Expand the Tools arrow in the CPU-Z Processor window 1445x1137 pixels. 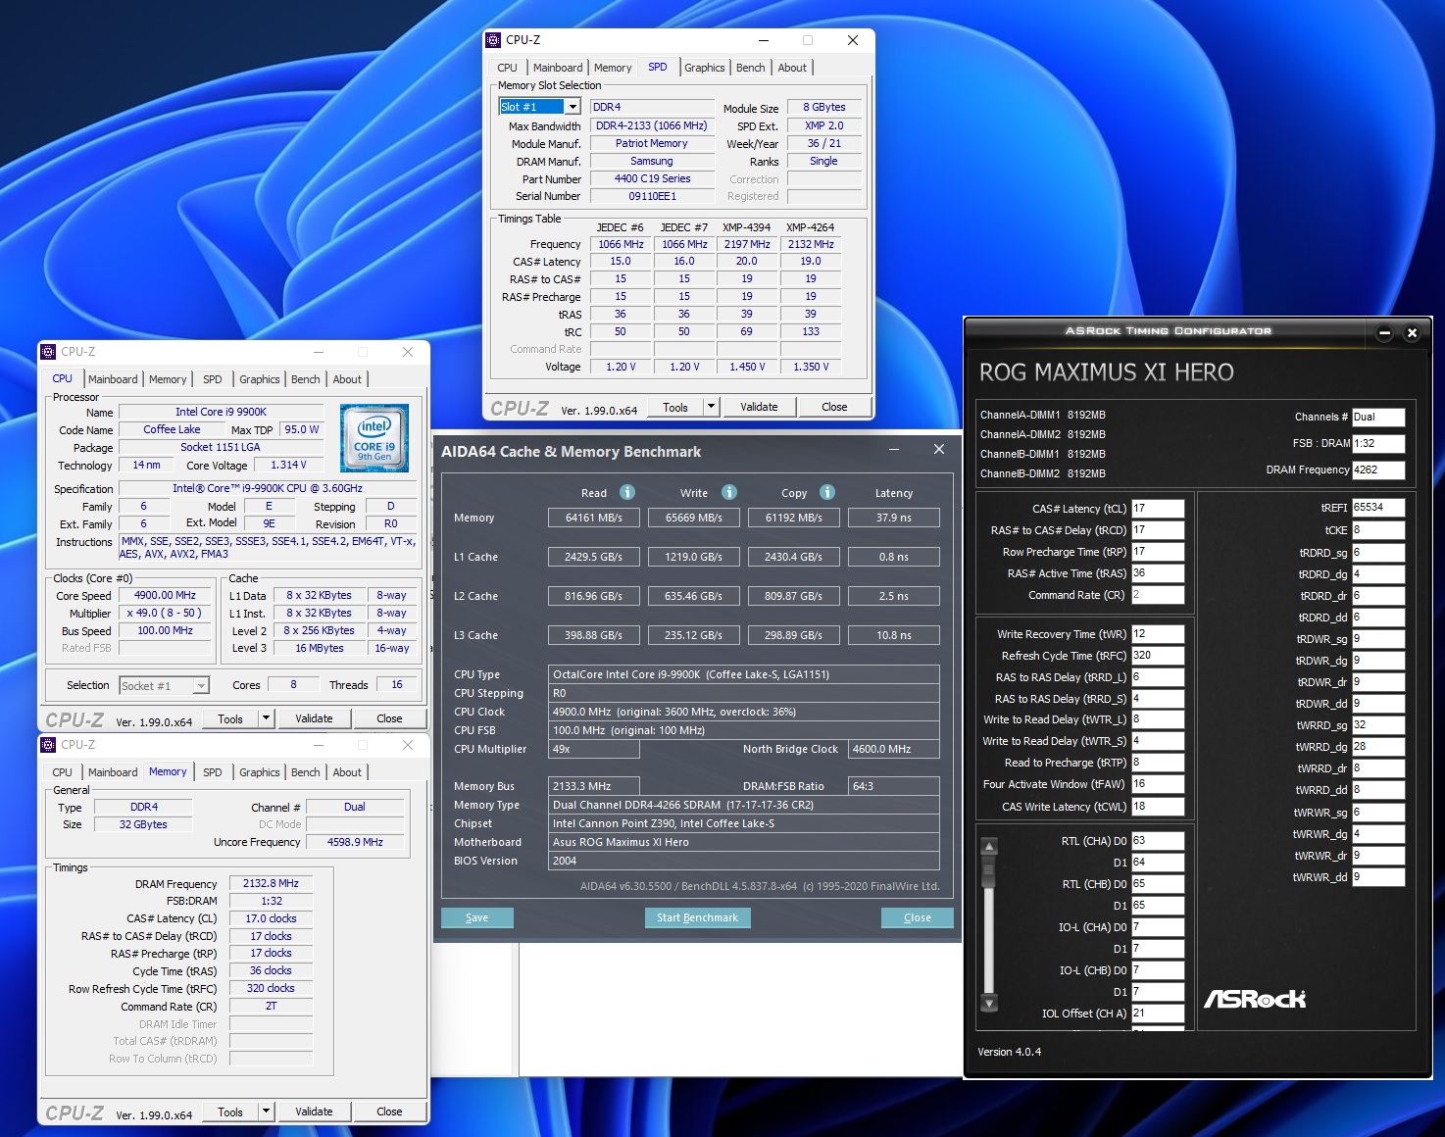tap(266, 718)
